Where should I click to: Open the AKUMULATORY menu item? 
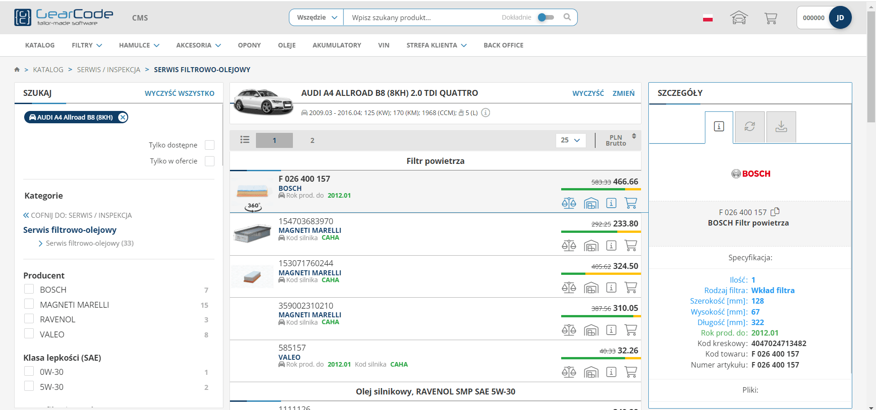click(337, 45)
